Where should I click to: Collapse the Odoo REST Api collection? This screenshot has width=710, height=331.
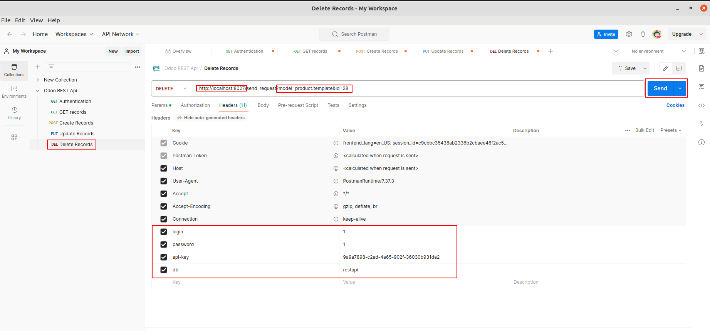38,91
